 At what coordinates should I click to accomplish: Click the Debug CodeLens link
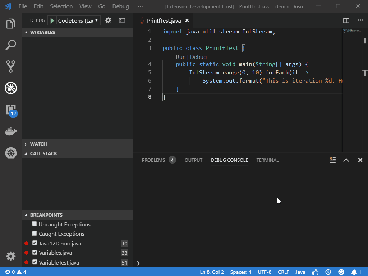pyautogui.click(x=198, y=57)
